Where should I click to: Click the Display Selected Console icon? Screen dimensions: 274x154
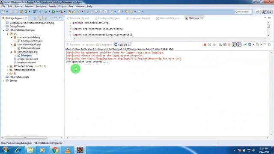tap(250, 44)
